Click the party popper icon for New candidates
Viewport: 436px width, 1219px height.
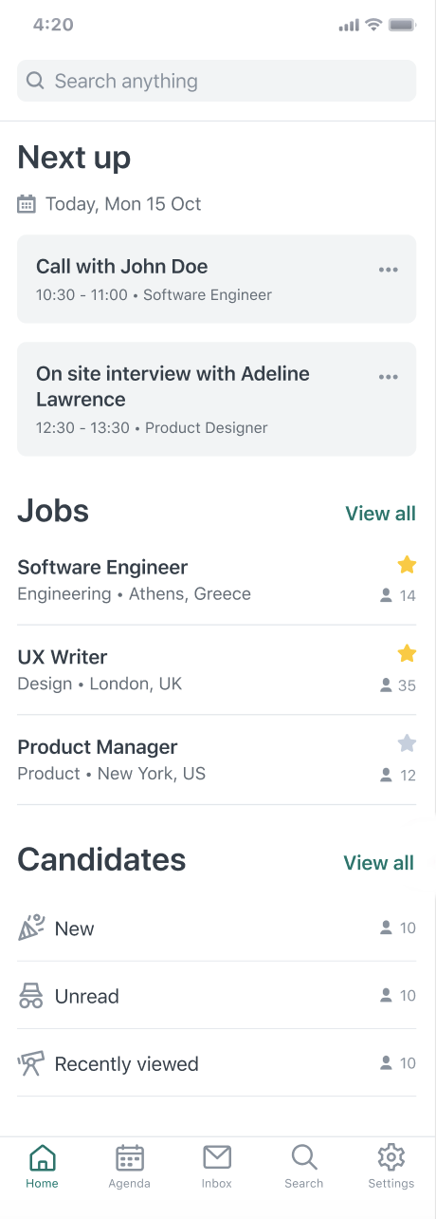(31, 928)
